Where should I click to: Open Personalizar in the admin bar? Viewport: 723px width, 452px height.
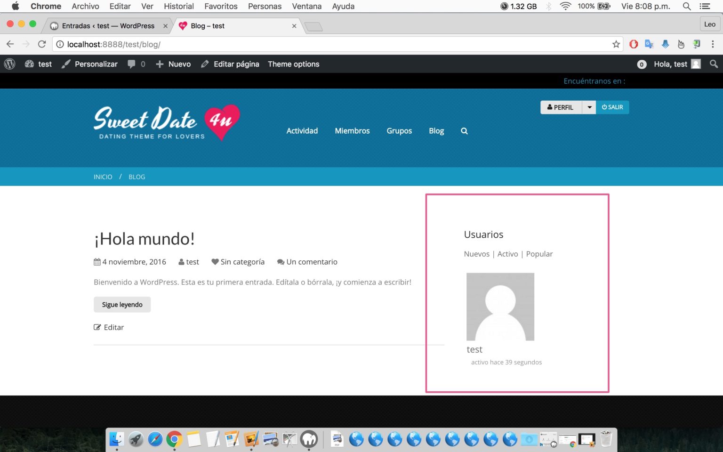pyautogui.click(x=89, y=64)
